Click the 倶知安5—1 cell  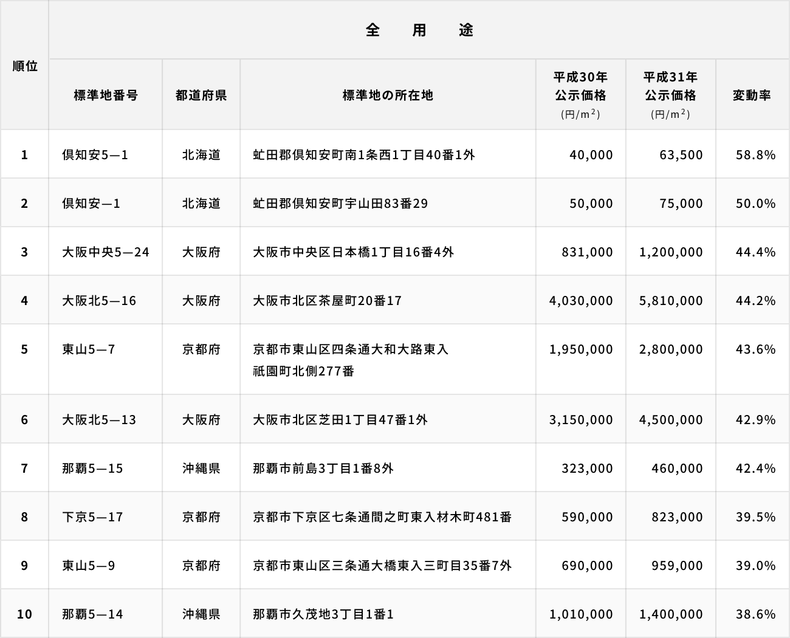click(x=95, y=155)
